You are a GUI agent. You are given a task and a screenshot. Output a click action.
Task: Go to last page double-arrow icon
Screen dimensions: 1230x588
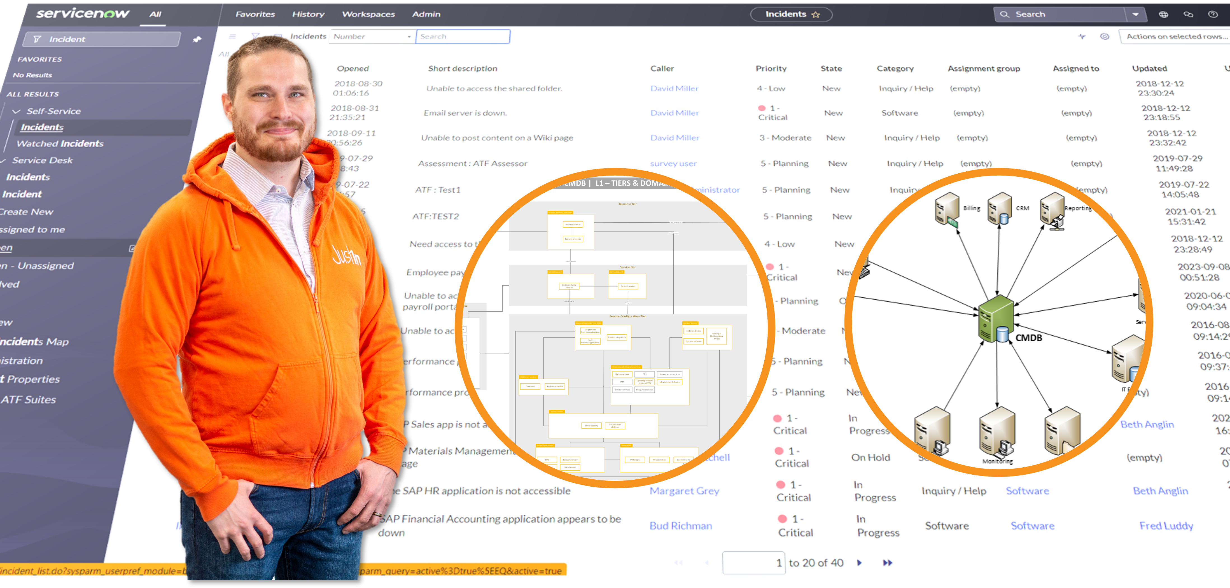pyautogui.click(x=887, y=563)
